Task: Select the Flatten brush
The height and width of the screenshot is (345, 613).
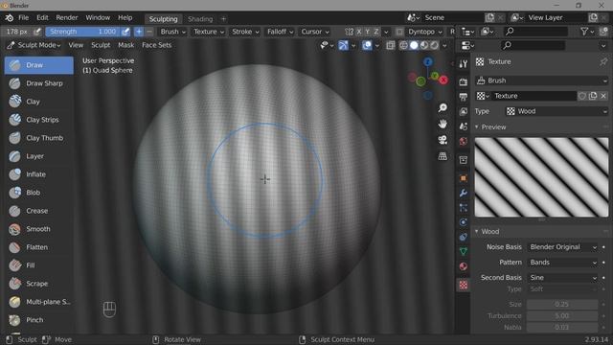Action: click(38, 247)
